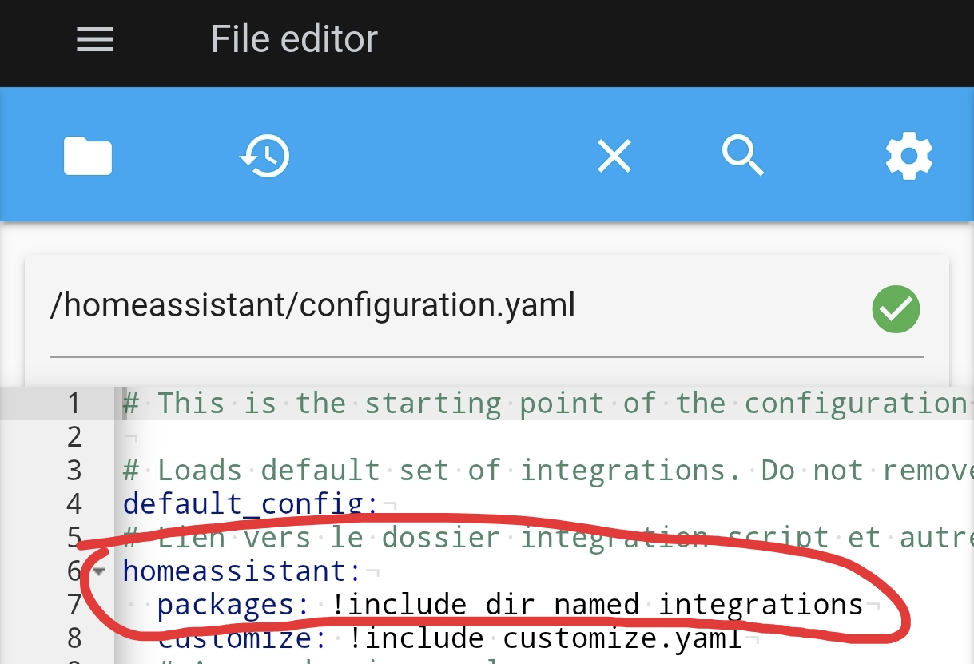This screenshot has width=974, height=664.
Task: Open editor settings gear icon
Action: 908,155
